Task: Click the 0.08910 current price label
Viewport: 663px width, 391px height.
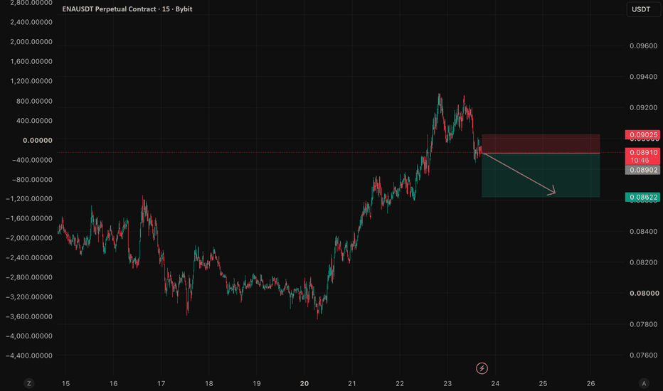Action: (x=642, y=156)
